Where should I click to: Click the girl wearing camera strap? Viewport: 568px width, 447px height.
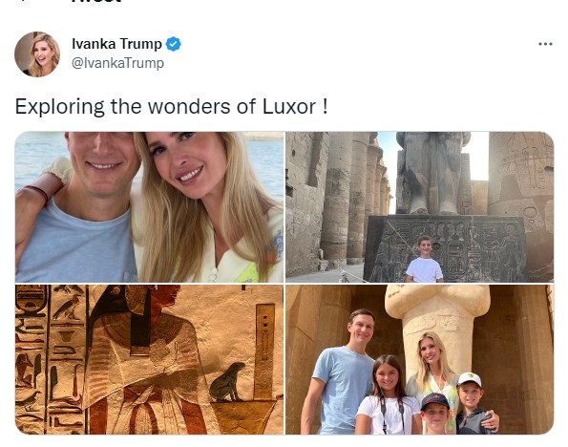(387, 395)
